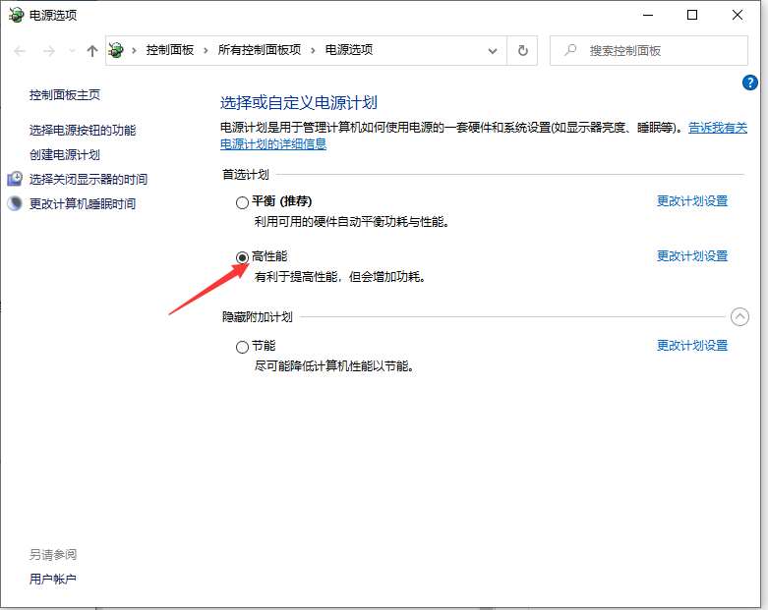The width and height of the screenshot is (768, 610).
Task: Click the Back arrow navigation button
Action: click(x=21, y=51)
